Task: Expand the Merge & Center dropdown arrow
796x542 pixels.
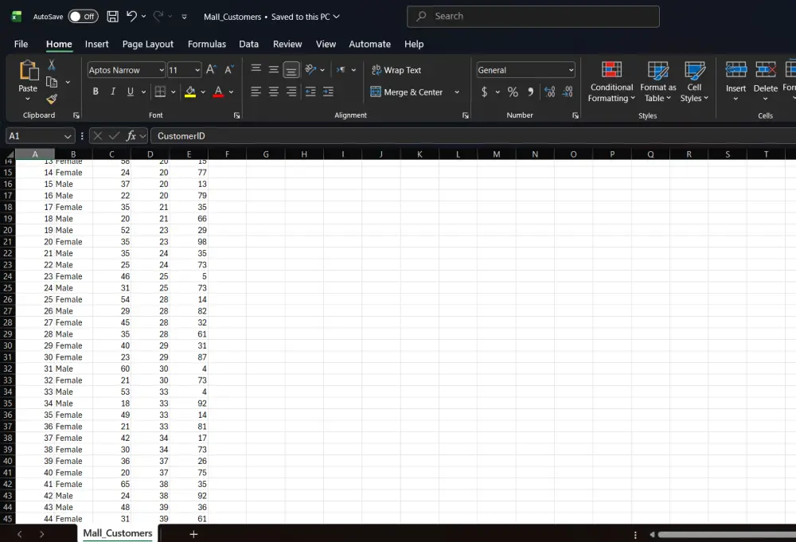Action: click(x=457, y=92)
